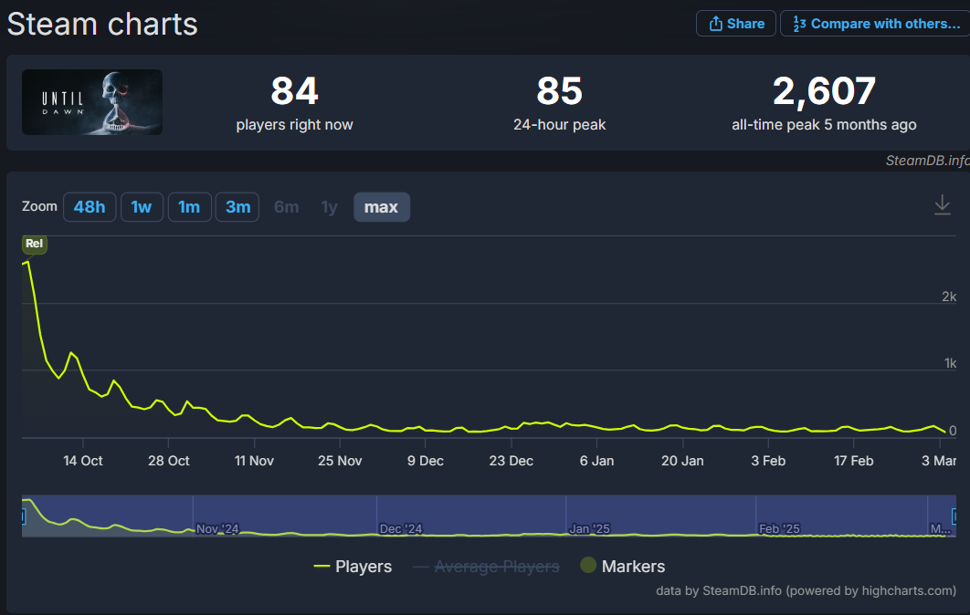Image resolution: width=970 pixels, height=615 pixels.
Task: Click the compare ranking icon
Action: (x=799, y=24)
